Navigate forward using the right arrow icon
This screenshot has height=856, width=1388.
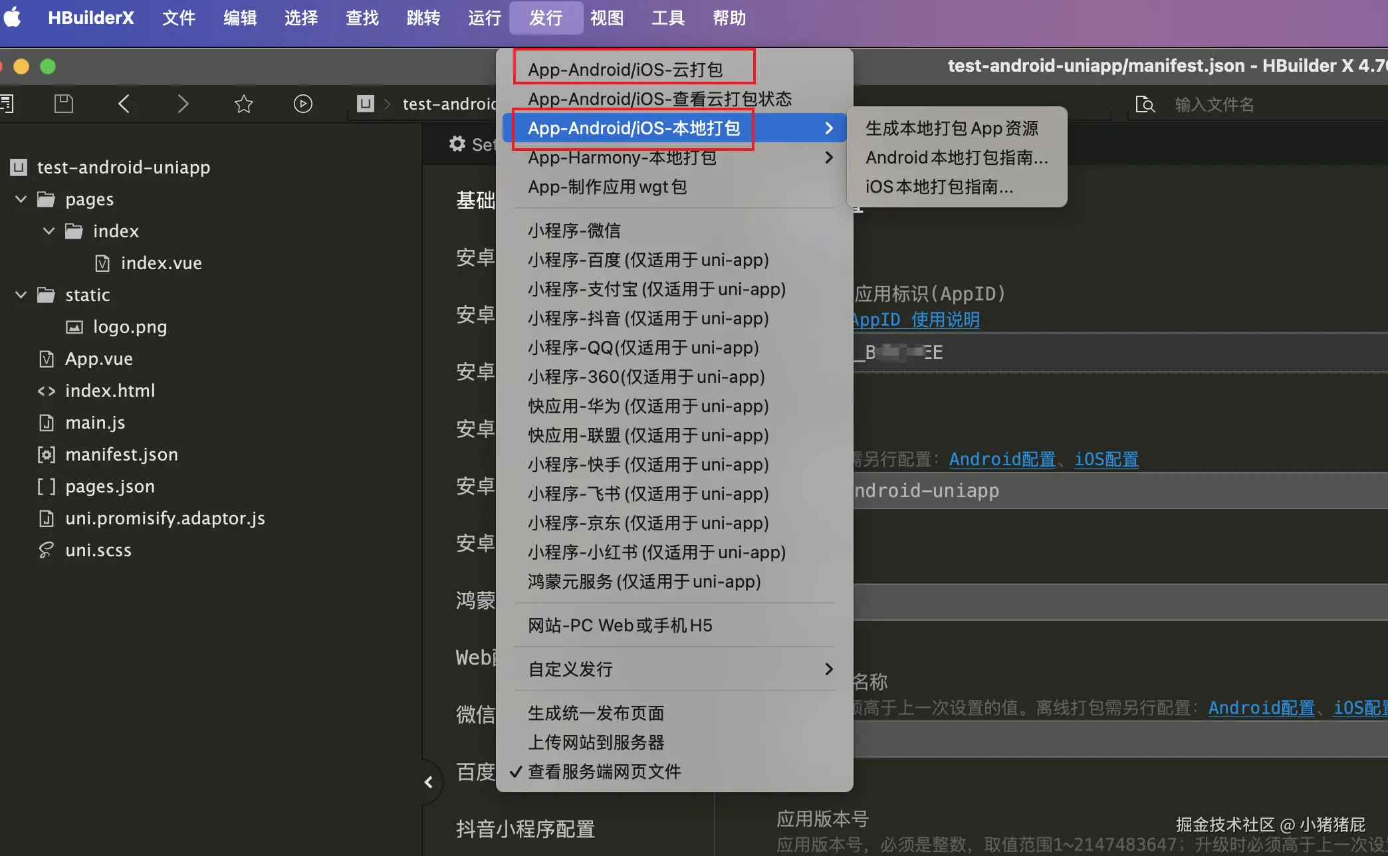tap(183, 104)
